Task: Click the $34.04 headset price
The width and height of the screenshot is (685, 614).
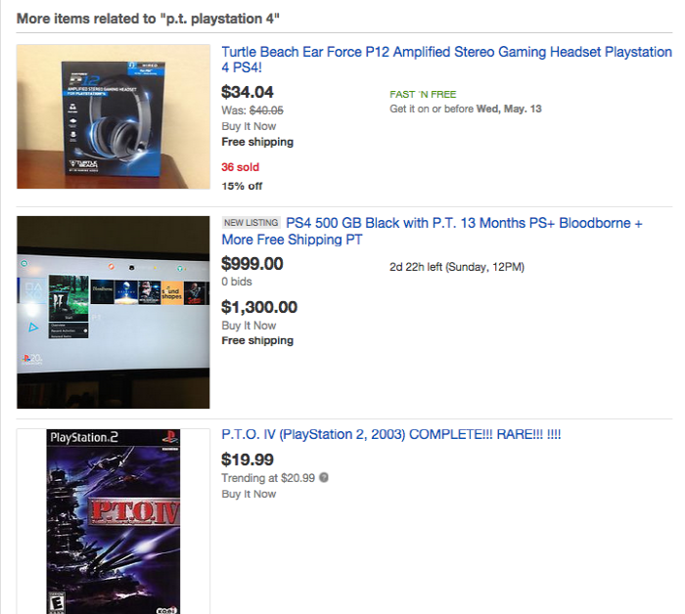Action: (248, 92)
